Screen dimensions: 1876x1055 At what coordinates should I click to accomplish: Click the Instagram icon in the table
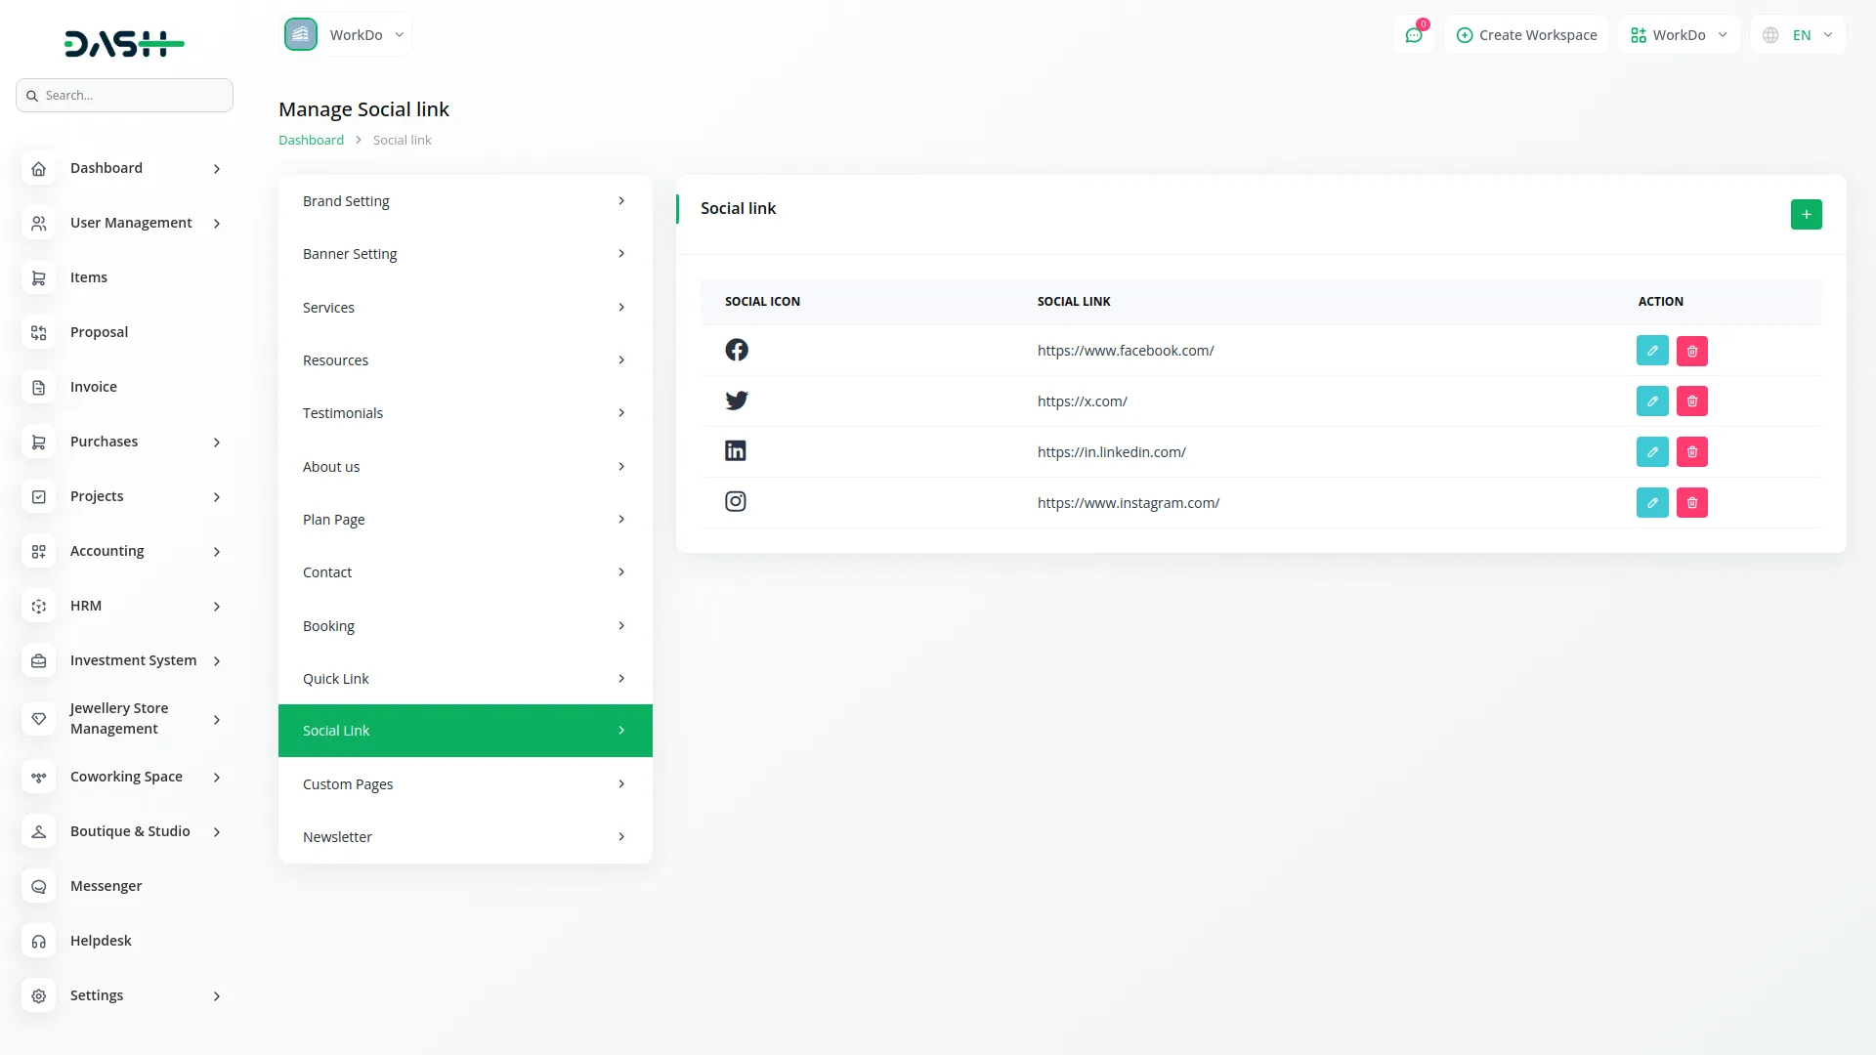[x=736, y=501]
